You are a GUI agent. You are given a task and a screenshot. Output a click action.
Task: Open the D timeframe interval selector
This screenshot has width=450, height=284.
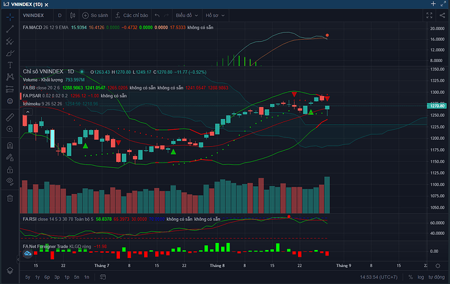pyautogui.click(x=59, y=14)
